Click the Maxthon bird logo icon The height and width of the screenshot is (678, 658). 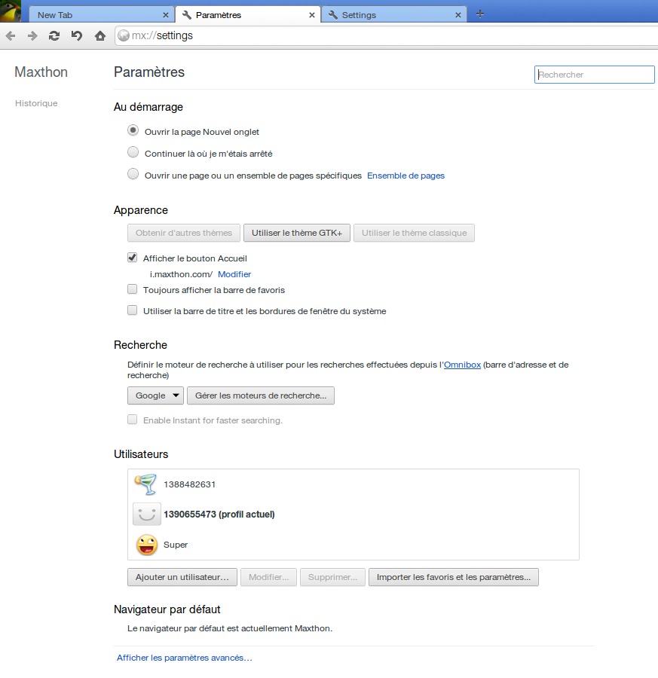[x=10, y=11]
